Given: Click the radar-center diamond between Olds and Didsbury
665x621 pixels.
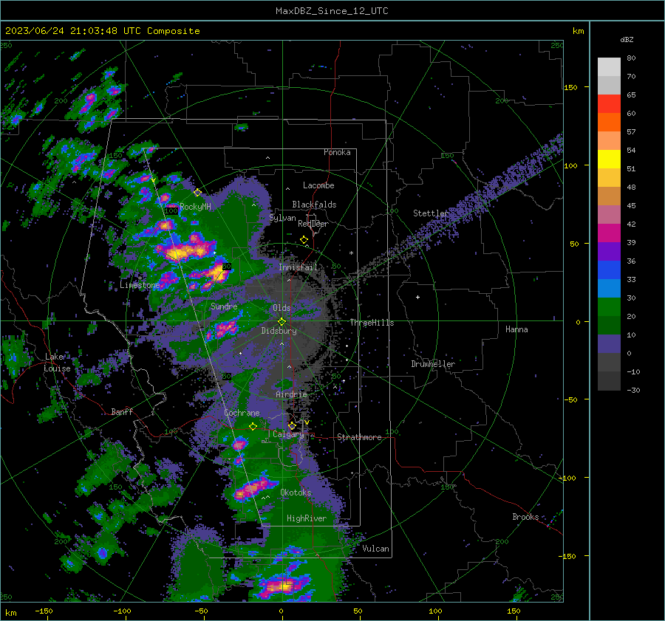Looking at the screenshot, I should click(282, 322).
